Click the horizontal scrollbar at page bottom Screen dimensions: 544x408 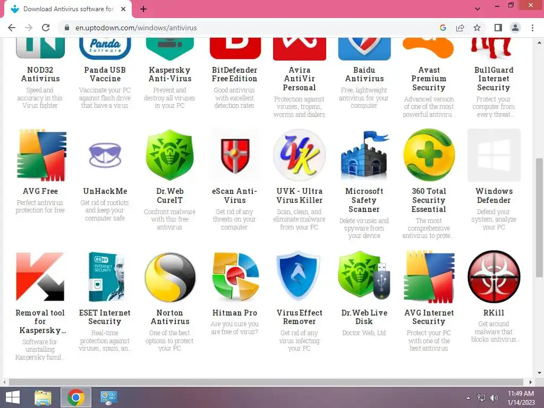(x=267, y=382)
